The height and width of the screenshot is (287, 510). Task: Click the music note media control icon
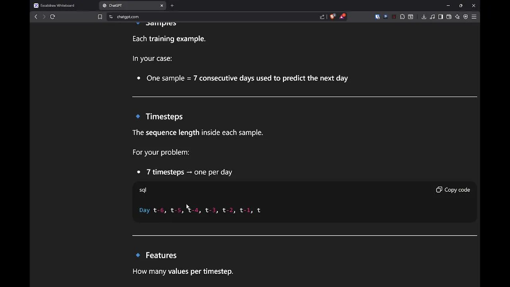[x=432, y=17]
